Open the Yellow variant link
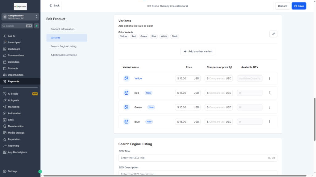 [138, 78]
